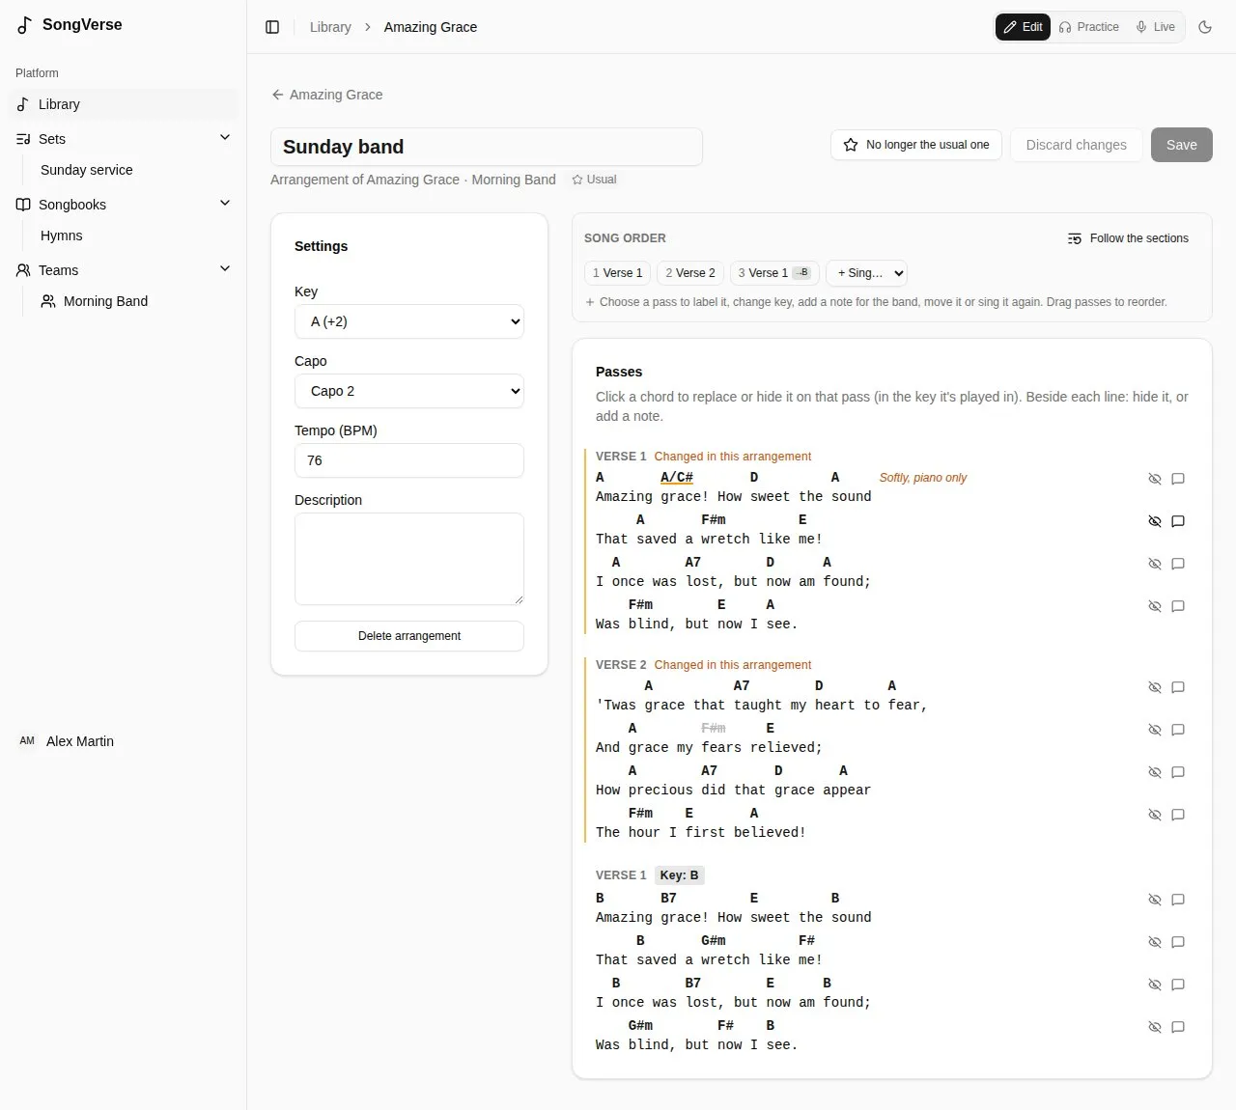Hide 'The hour I first believed' line
Viewport: 1236px width, 1110px height.
tap(1155, 815)
